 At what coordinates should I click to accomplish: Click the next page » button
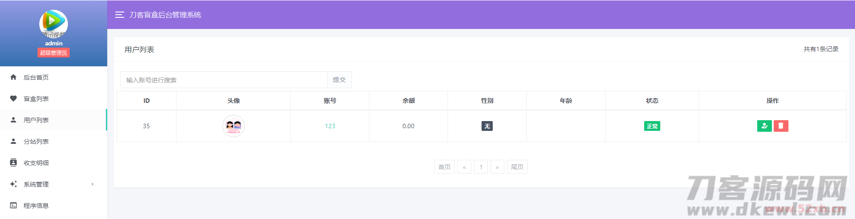pyautogui.click(x=497, y=167)
